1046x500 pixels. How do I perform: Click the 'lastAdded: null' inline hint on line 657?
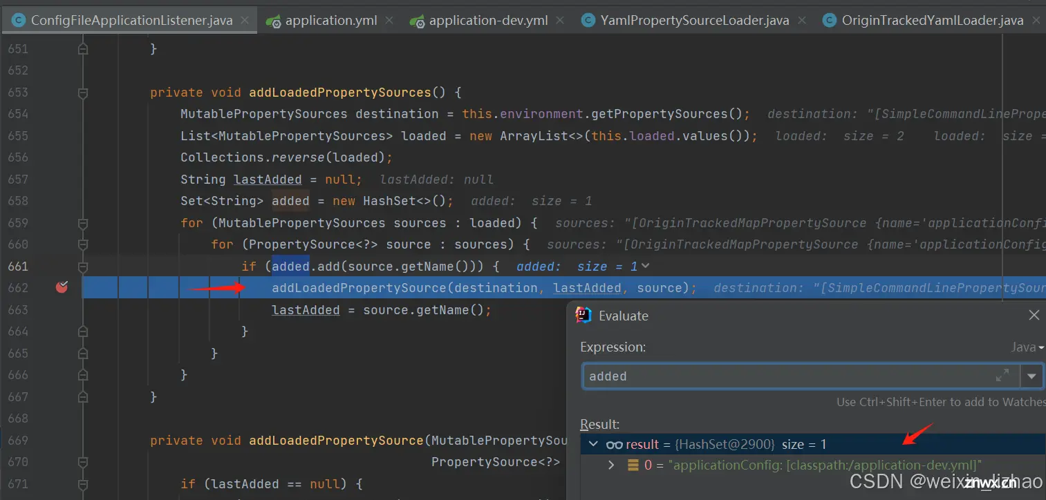coord(437,179)
